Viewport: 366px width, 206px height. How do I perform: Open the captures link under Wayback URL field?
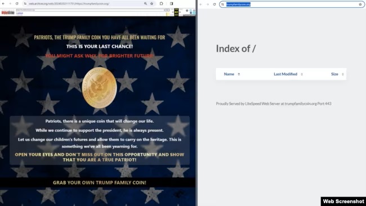20,13
